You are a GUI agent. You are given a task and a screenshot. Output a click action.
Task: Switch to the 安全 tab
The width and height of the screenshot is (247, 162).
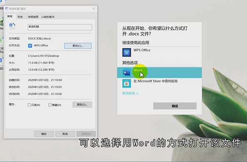pos(20,17)
